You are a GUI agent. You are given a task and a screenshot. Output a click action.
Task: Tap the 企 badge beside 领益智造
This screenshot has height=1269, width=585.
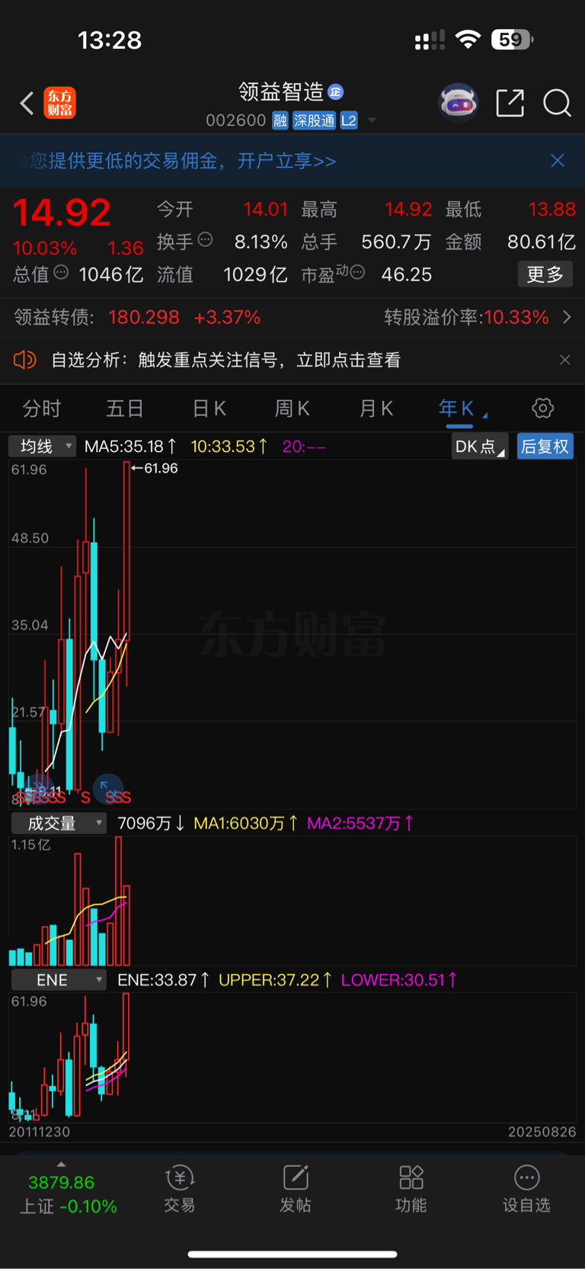[335, 92]
